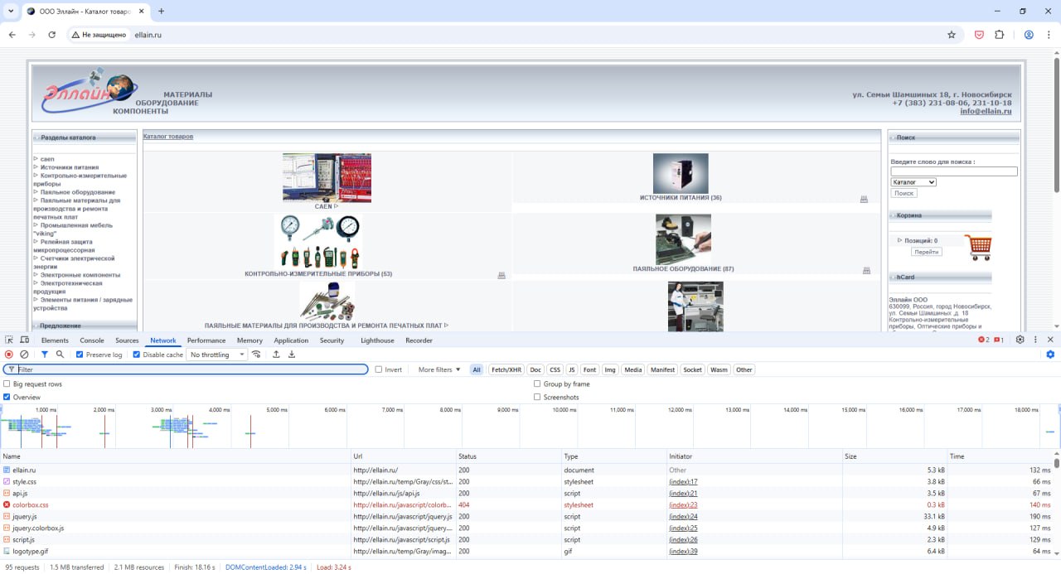Click into the network Filter field

[x=191, y=369]
